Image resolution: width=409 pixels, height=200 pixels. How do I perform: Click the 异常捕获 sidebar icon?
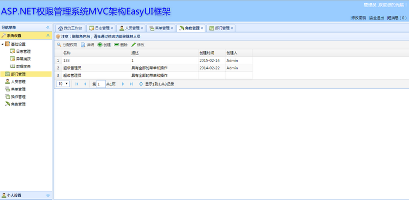[12, 59]
